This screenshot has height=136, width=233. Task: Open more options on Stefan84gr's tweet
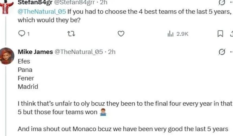click(x=231, y=2)
